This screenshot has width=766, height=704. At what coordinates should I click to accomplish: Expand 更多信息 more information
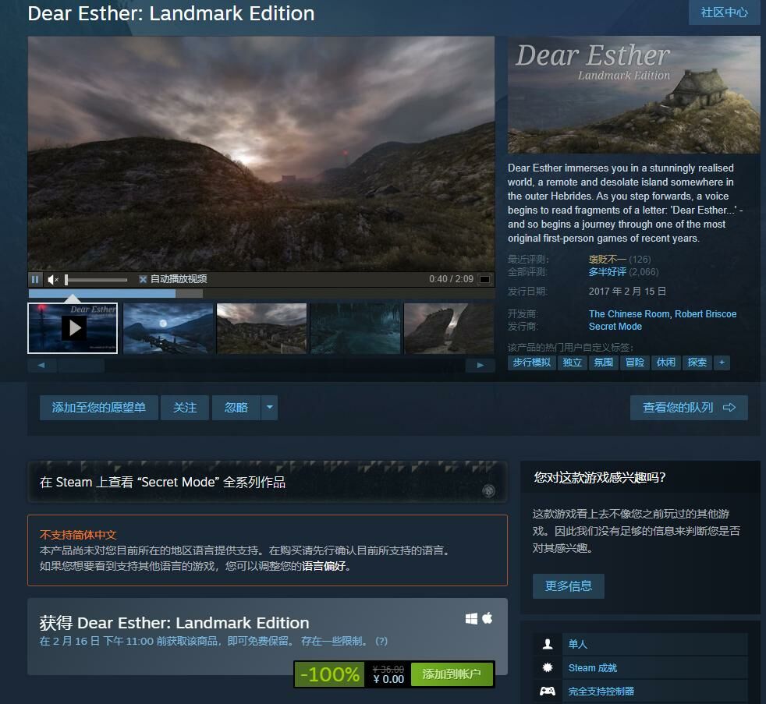point(568,585)
